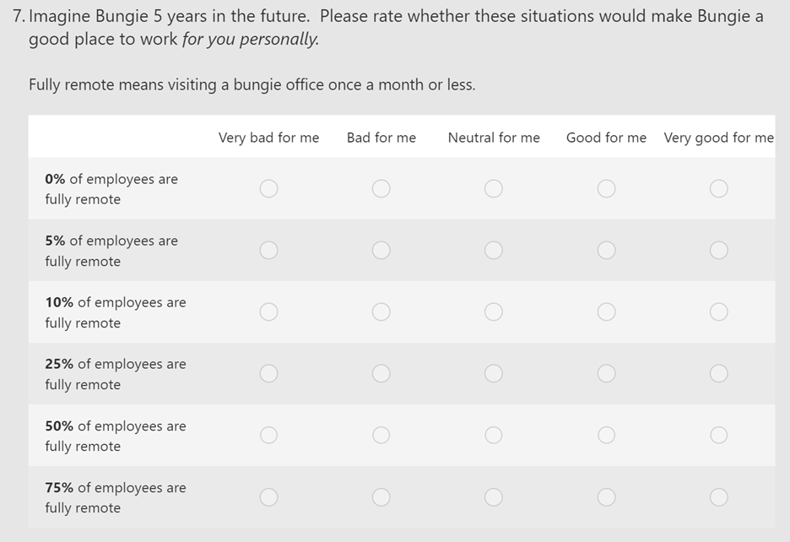Select 'Very bad for me' for 0% remote
Image resolution: width=790 pixels, height=542 pixels.
268,188
